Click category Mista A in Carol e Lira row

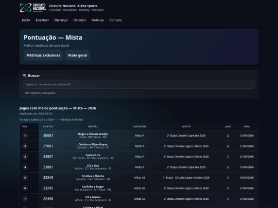click(x=140, y=157)
